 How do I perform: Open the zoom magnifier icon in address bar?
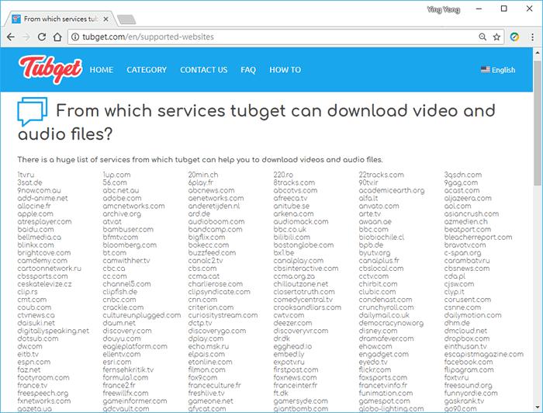[482, 36]
